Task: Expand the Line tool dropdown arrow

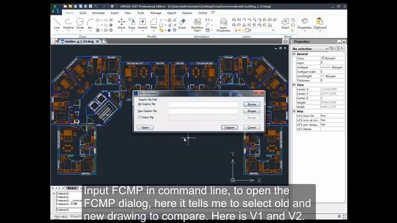Action: click(57, 31)
